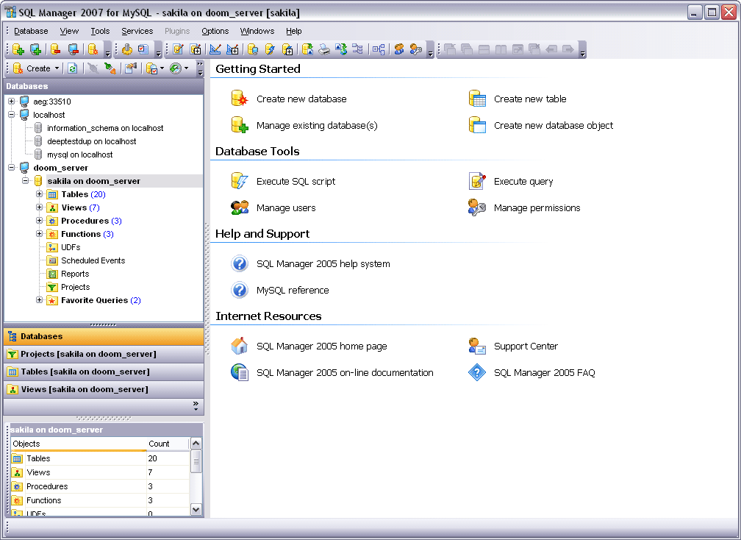The width and height of the screenshot is (741, 540).
Task: Open the Create button's dropdown arrow
Action: [57, 68]
